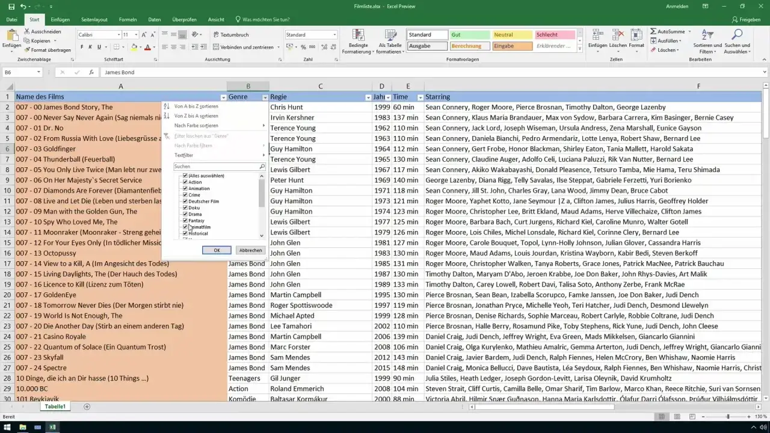Open the Regie column filter dropdown

tap(368, 97)
